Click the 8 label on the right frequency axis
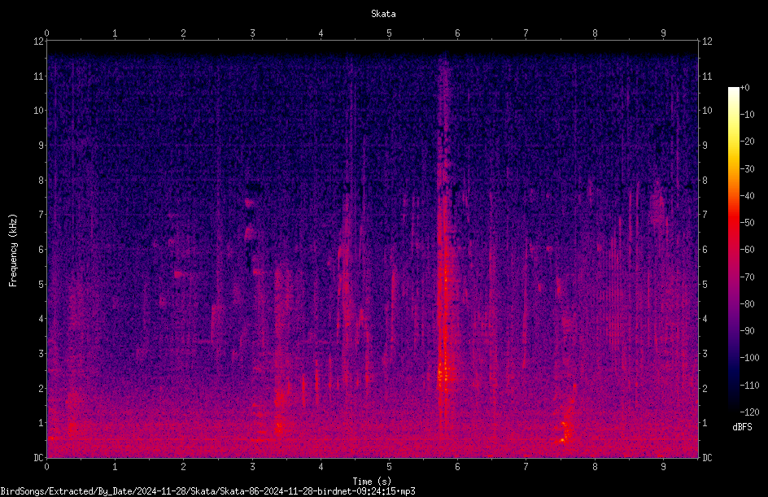 705,181
